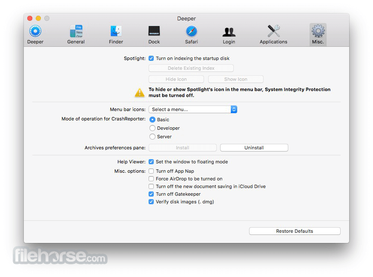
Task: Click the Menu bar icons: label
Action: [128, 109]
